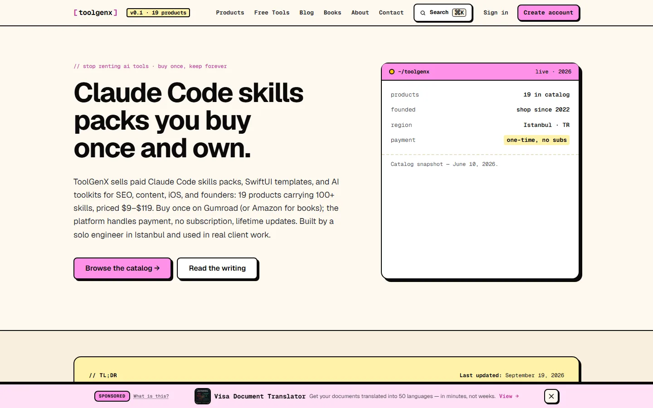The height and width of the screenshot is (408, 653).
Task: Click the 'one-time, no subs' highlighted tag
Action: (x=536, y=140)
